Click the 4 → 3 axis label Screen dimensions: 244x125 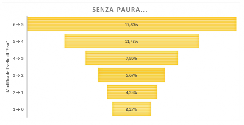point(18,58)
